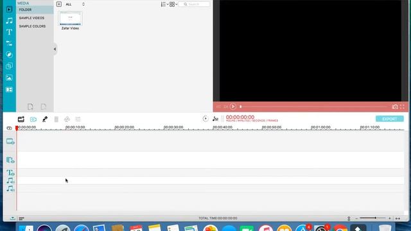Screen dimensions: 411x231
Task: Open Calendar from the Dock
Action: pos(136,228)
